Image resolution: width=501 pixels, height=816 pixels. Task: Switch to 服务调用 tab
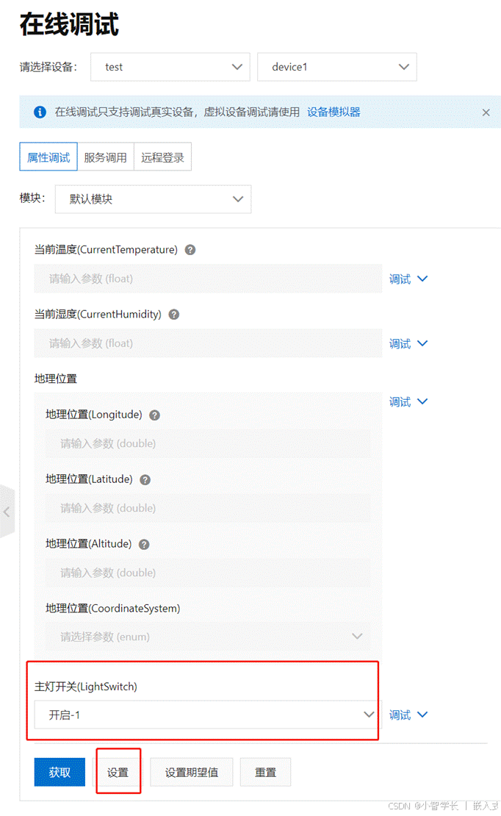106,157
